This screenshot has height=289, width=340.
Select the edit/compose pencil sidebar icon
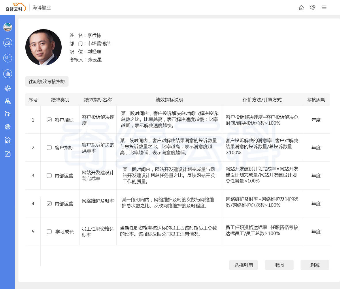pos(7,154)
